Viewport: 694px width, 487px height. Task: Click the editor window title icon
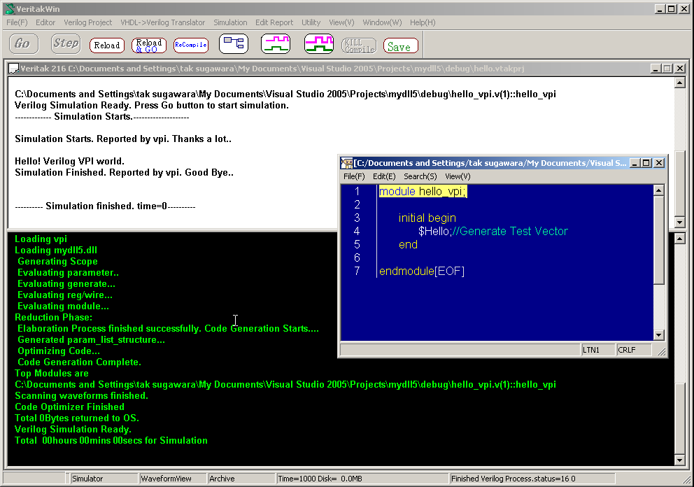pyautogui.click(x=346, y=163)
